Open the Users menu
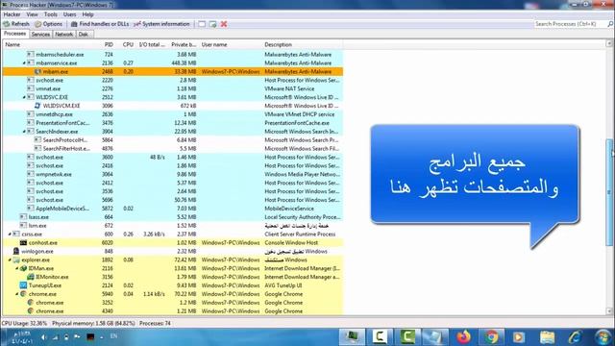This screenshot has height=346, width=615. (70, 14)
